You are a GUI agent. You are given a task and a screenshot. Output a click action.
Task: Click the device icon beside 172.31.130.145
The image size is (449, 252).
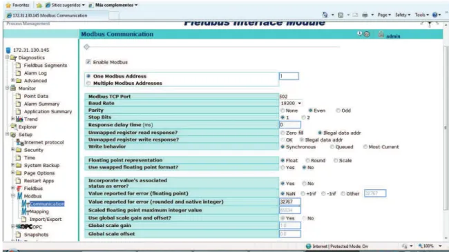tap(8, 50)
